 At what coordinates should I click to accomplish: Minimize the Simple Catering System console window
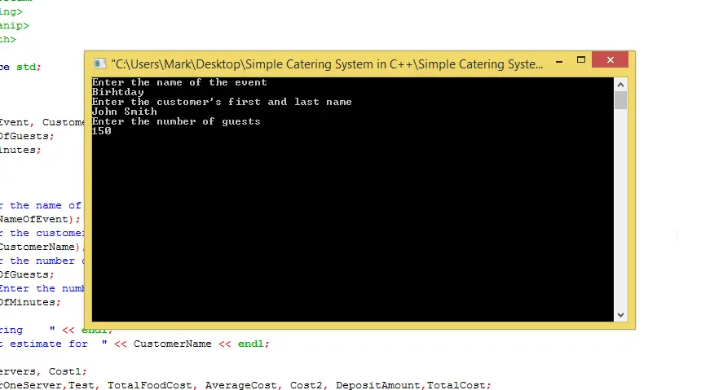pos(559,62)
